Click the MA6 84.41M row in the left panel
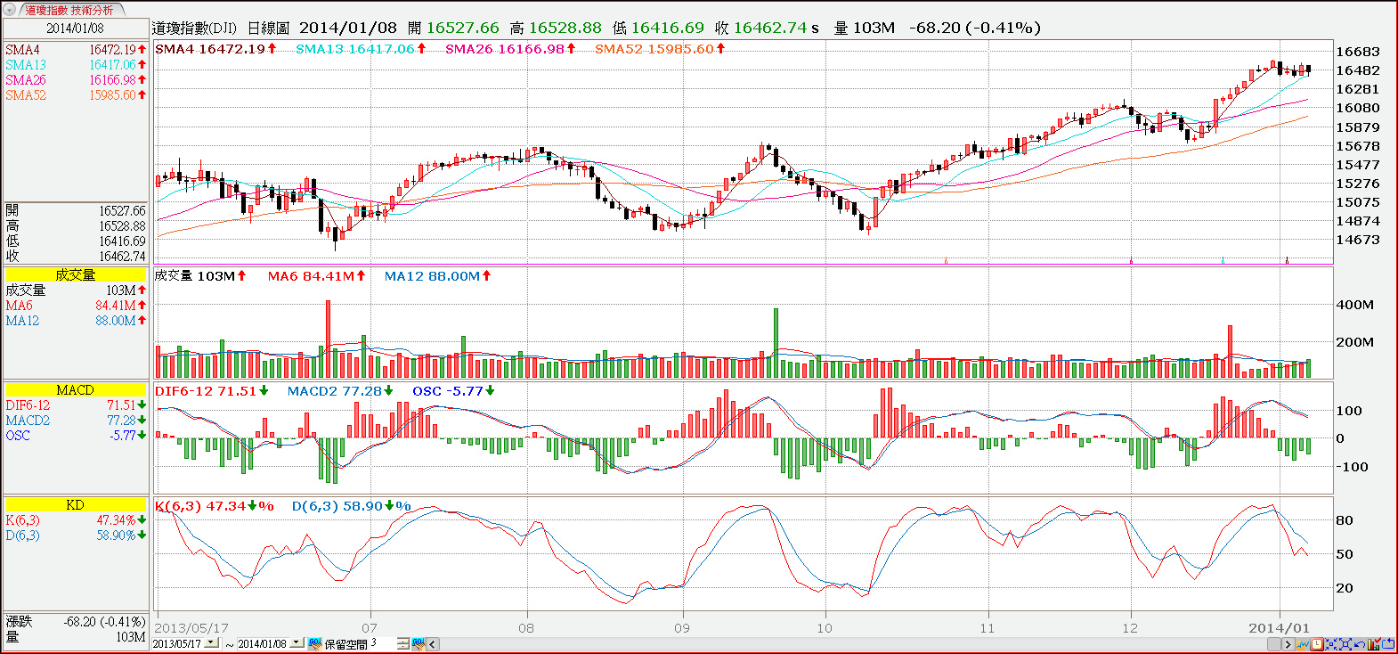This screenshot has height=654, width=1398. tap(76, 306)
